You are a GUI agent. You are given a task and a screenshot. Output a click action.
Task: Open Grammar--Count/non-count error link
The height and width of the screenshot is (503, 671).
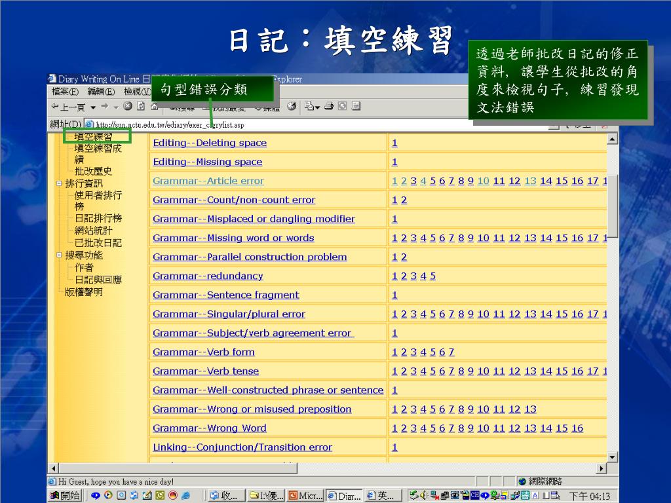[x=234, y=200]
